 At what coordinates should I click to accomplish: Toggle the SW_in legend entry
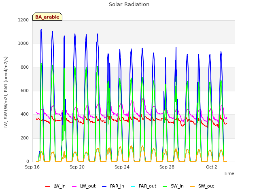(x=173, y=186)
